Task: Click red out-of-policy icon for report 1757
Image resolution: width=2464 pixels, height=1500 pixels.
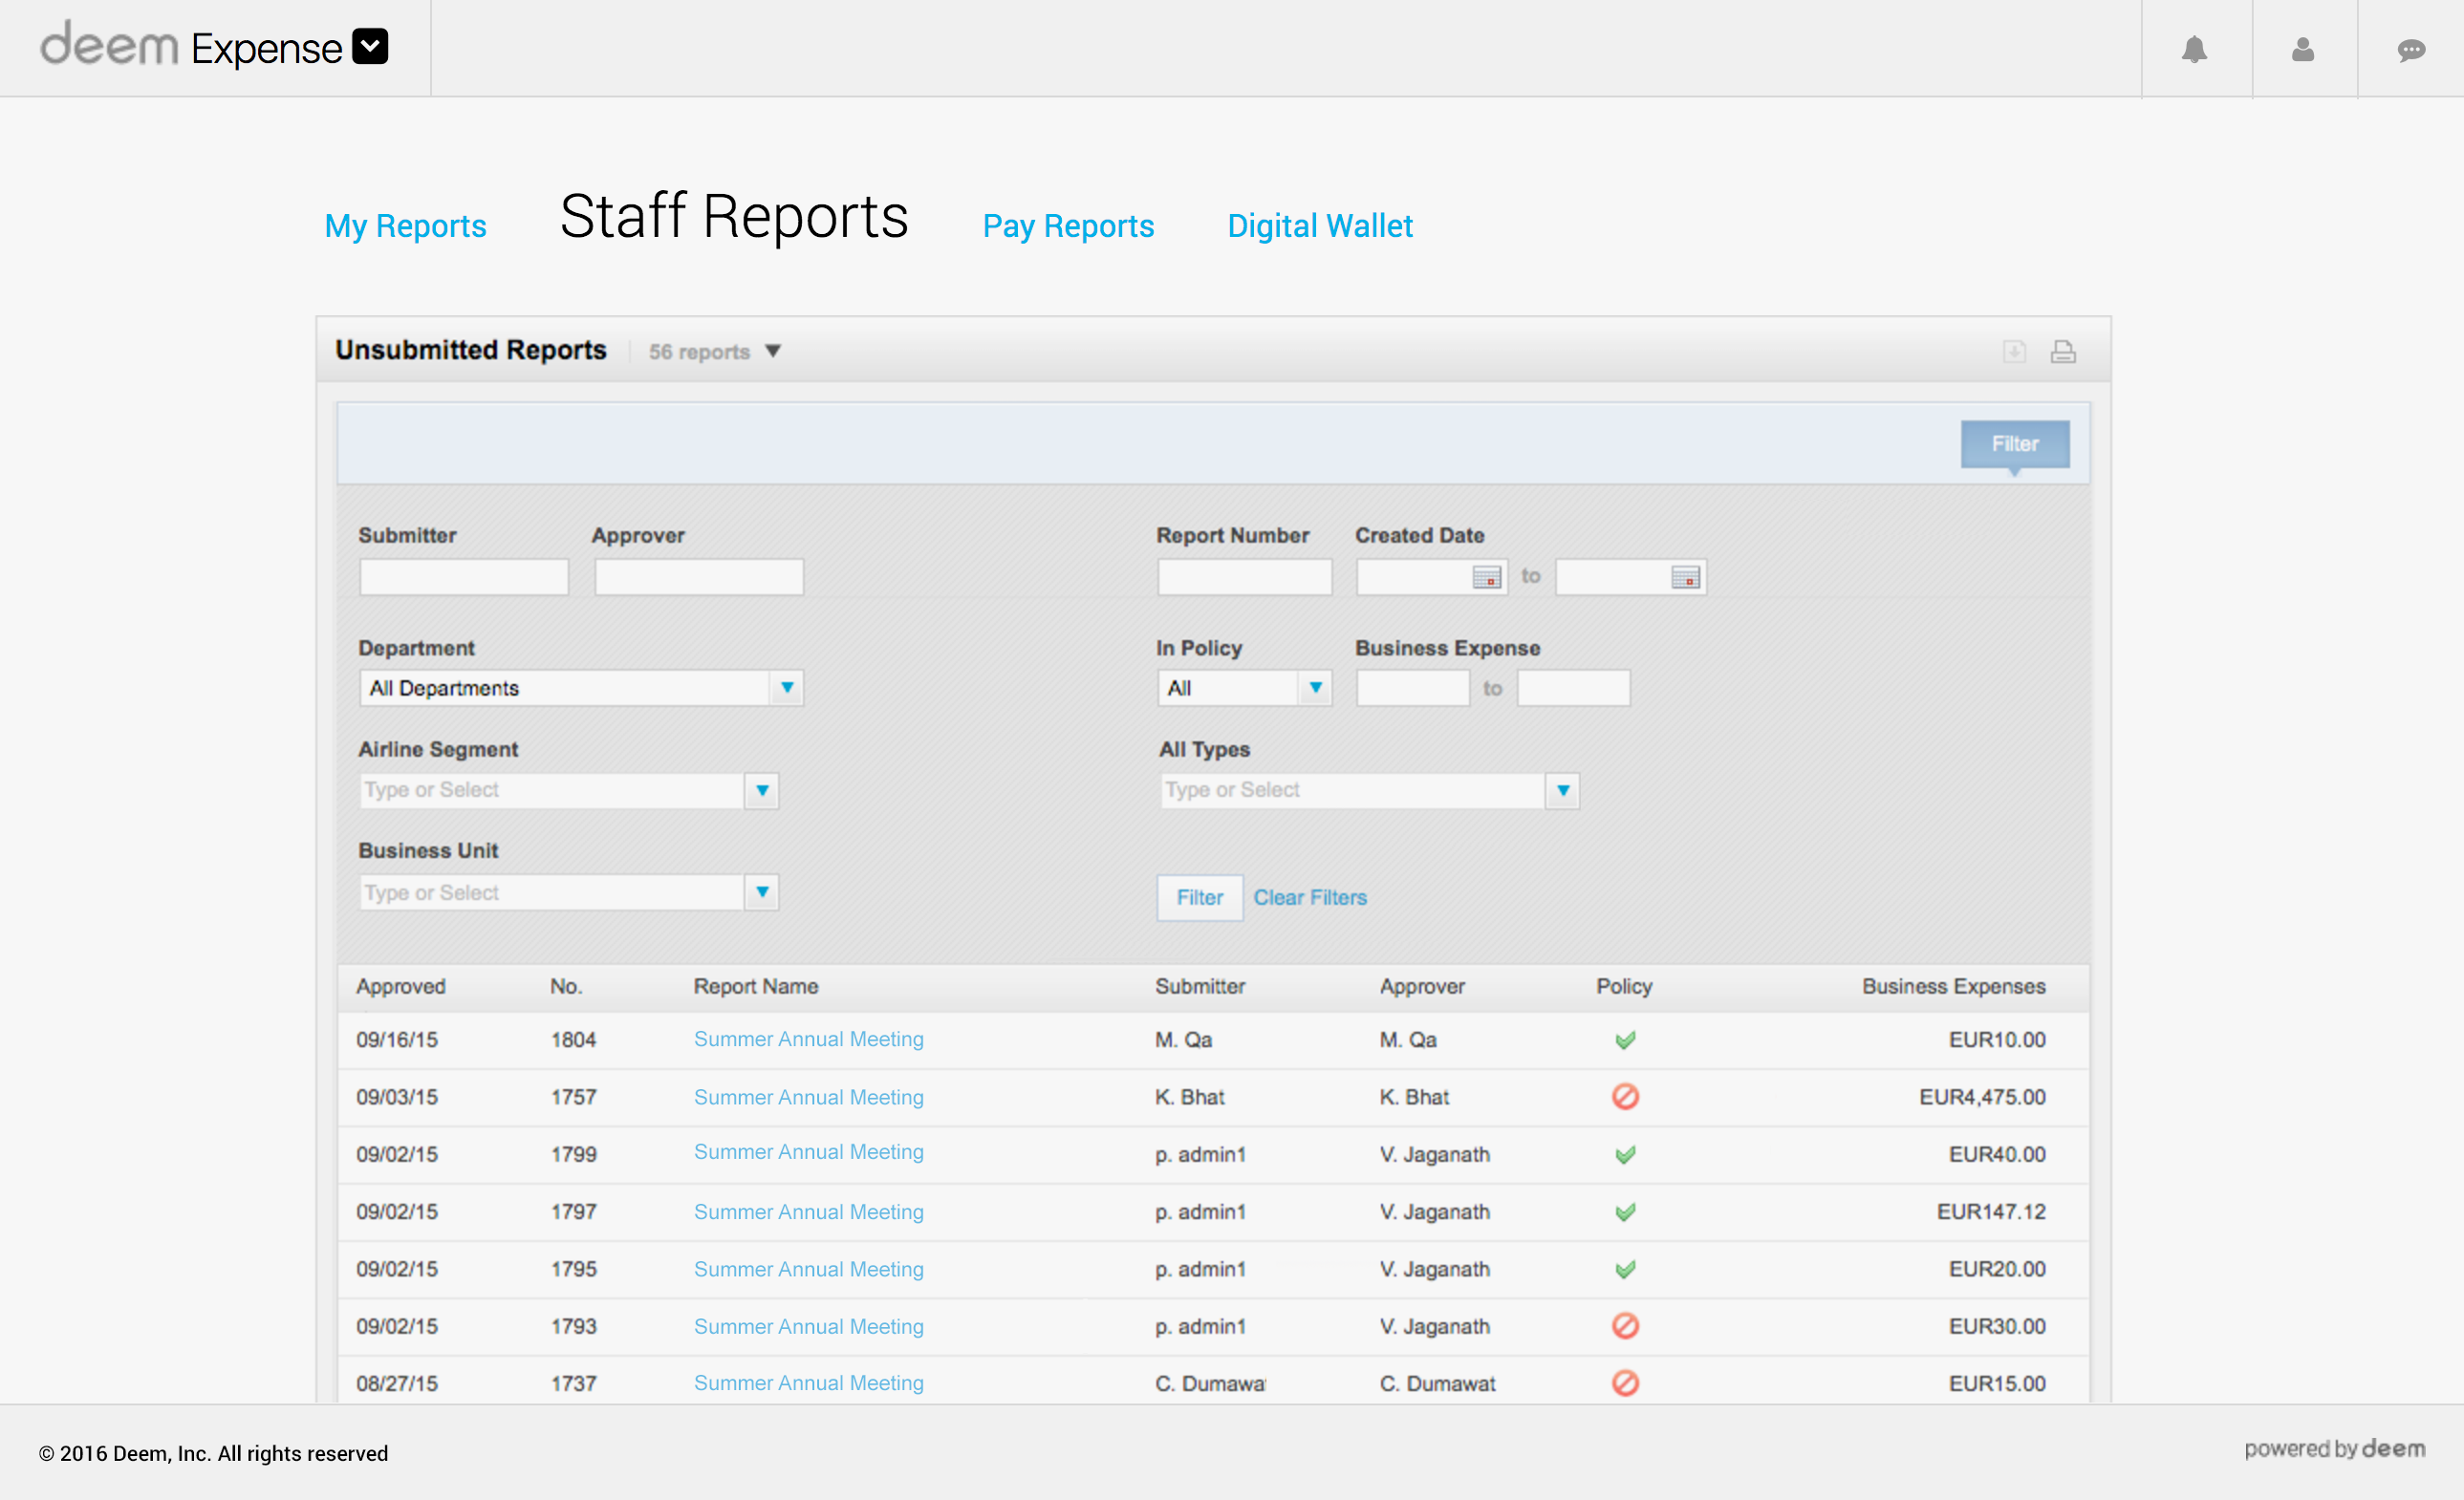Action: [x=1625, y=1096]
